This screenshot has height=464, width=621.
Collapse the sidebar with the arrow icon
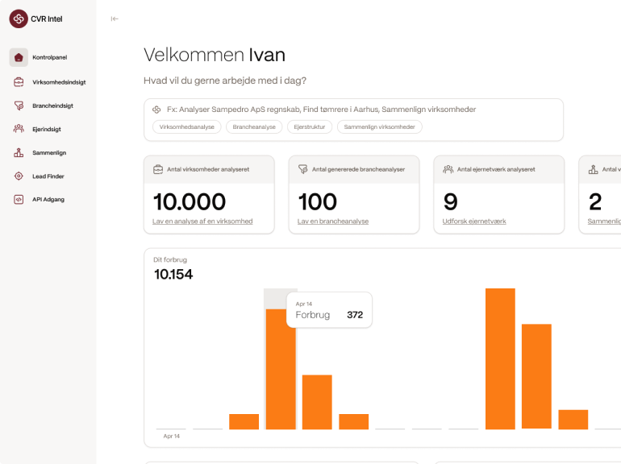pyautogui.click(x=115, y=19)
